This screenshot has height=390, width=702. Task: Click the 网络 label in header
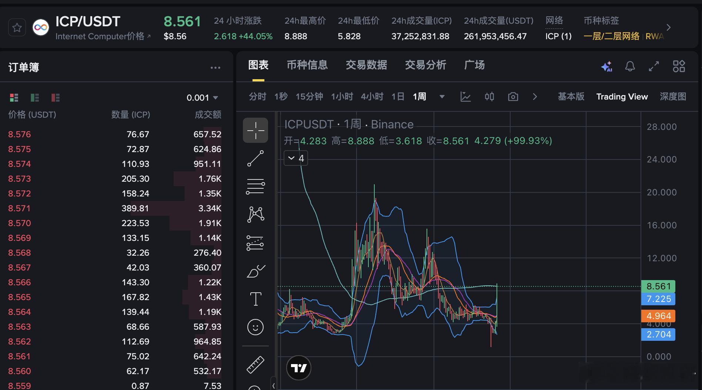click(x=554, y=21)
